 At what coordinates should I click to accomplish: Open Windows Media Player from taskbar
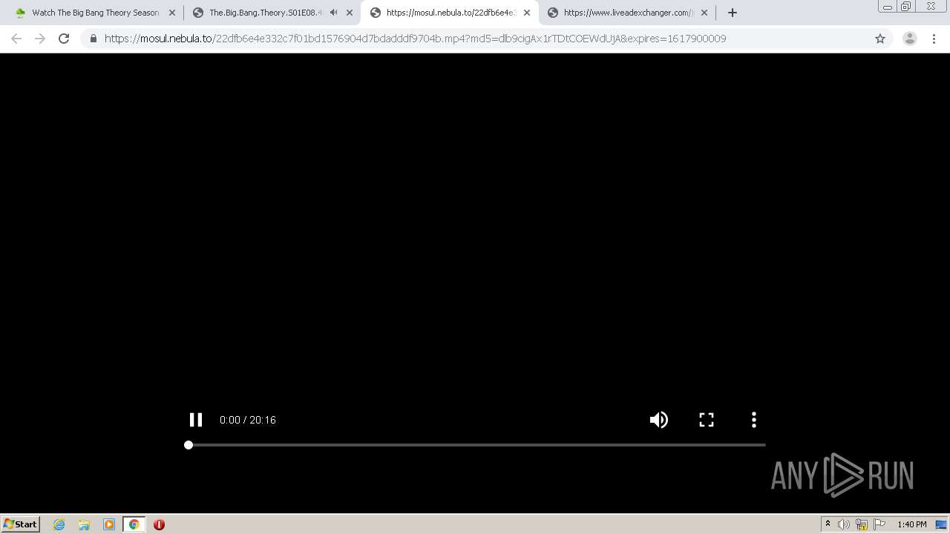109,524
